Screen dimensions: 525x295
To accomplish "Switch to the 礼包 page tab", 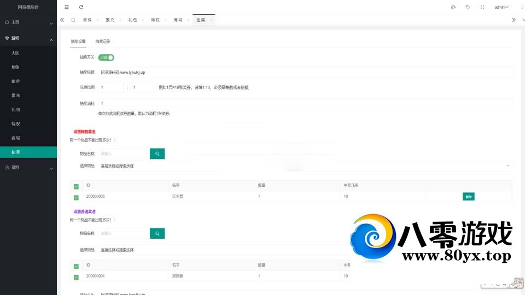I will 132,20.
